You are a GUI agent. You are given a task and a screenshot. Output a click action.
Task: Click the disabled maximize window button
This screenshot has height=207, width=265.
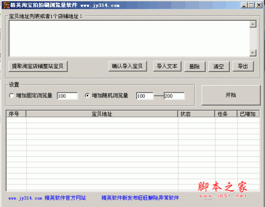click(251, 5)
